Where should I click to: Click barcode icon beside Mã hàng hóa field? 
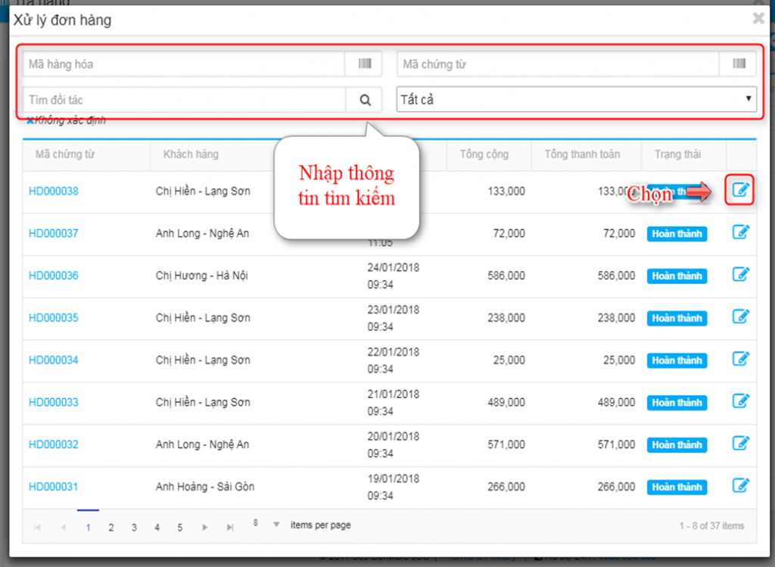[x=364, y=64]
